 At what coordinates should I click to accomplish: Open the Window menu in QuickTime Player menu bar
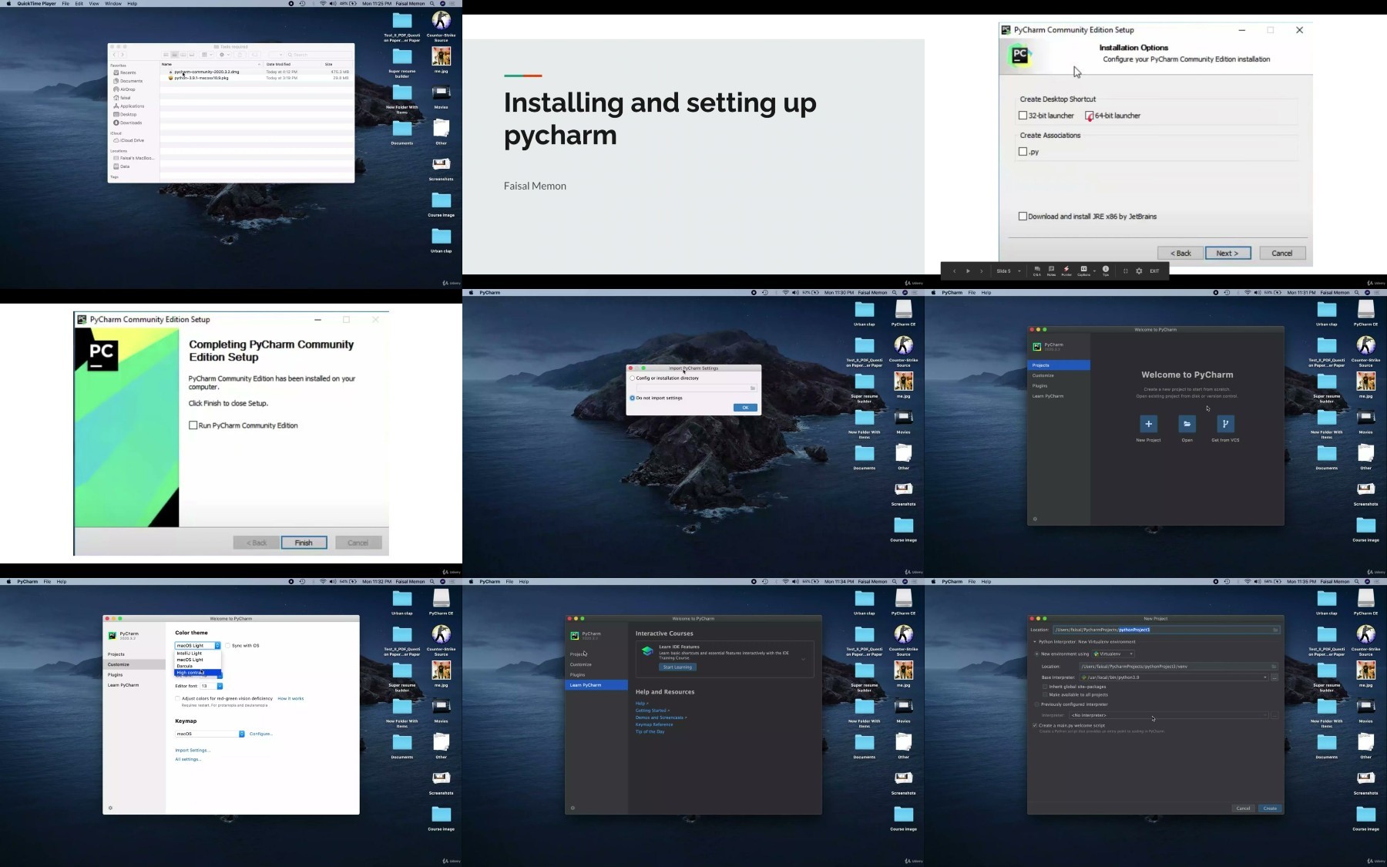point(113,4)
